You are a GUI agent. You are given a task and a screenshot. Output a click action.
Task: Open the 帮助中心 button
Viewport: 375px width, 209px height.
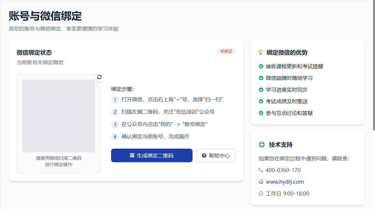pyautogui.click(x=216, y=155)
